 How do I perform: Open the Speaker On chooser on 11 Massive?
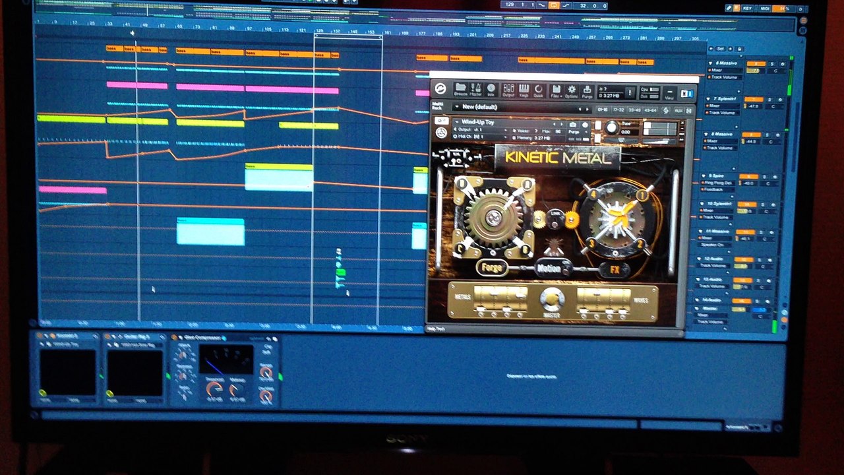(x=713, y=245)
